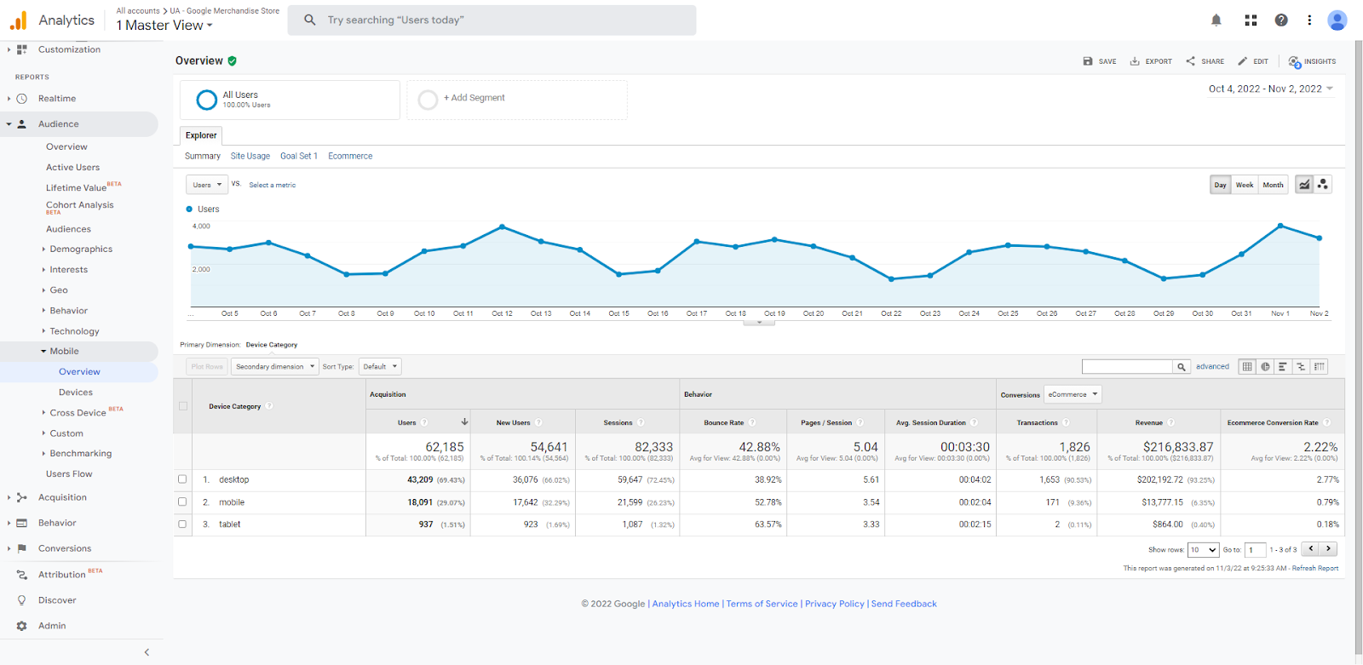Image resolution: width=1363 pixels, height=665 pixels.
Task: Tick the checkbox for the tablet row
Action: click(x=182, y=525)
